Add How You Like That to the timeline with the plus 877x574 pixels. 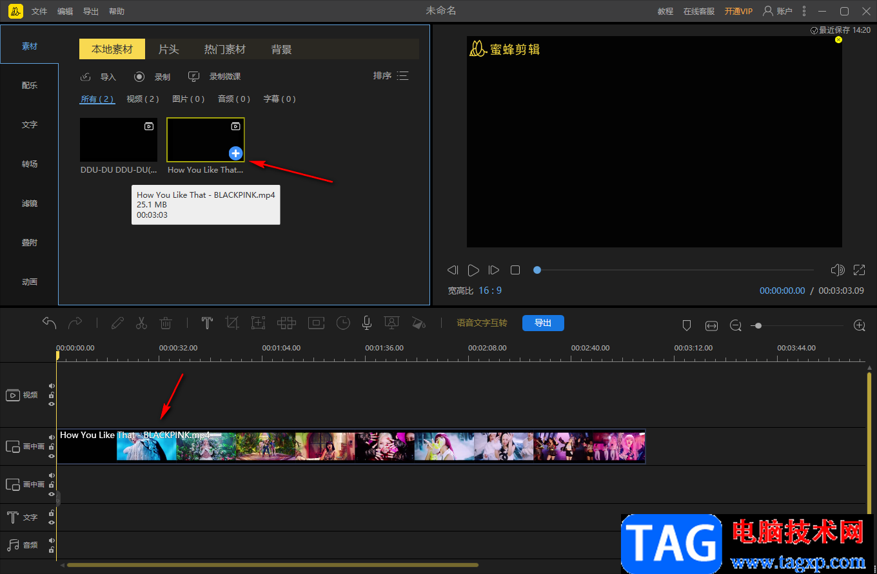(x=236, y=153)
